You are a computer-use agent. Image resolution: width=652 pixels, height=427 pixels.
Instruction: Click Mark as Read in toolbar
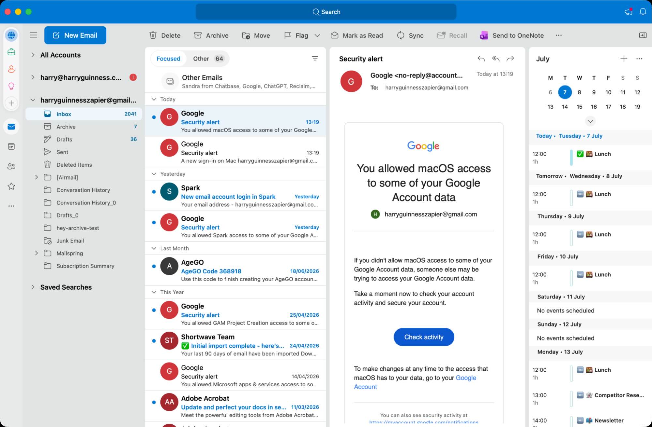click(x=357, y=35)
